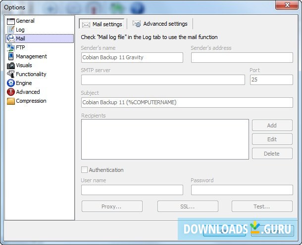Click the Sender's name field
The image size is (302, 245).
(x=132, y=57)
